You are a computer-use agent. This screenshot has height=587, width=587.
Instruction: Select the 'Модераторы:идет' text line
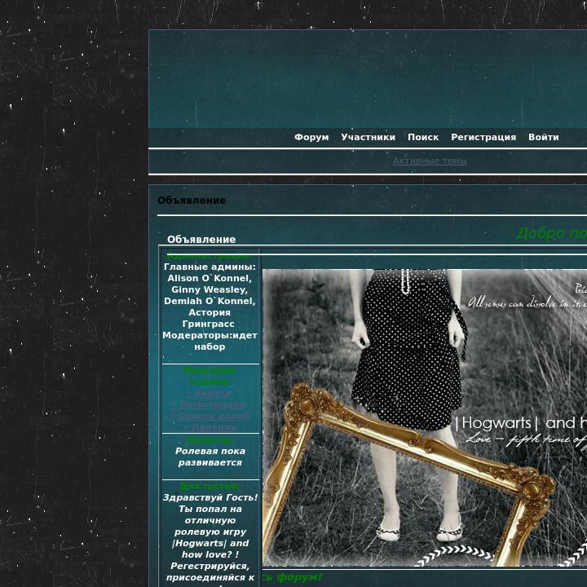pyautogui.click(x=210, y=335)
